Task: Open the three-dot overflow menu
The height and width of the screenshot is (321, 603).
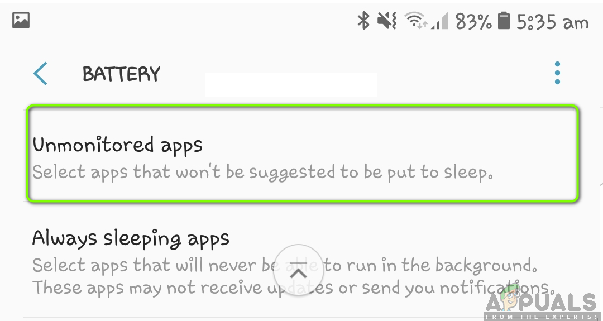Action: click(x=557, y=73)
